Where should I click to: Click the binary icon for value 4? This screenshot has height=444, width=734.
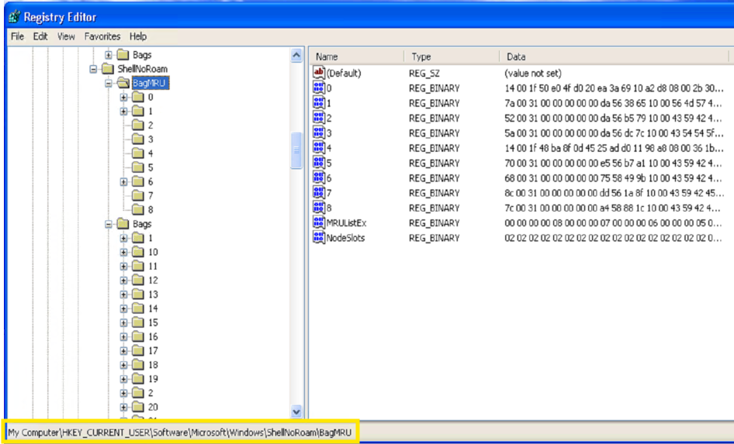(x=319, y=147)
